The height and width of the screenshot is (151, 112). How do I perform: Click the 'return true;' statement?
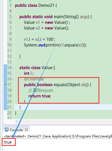pyautogui.click(x=40, y=96)
